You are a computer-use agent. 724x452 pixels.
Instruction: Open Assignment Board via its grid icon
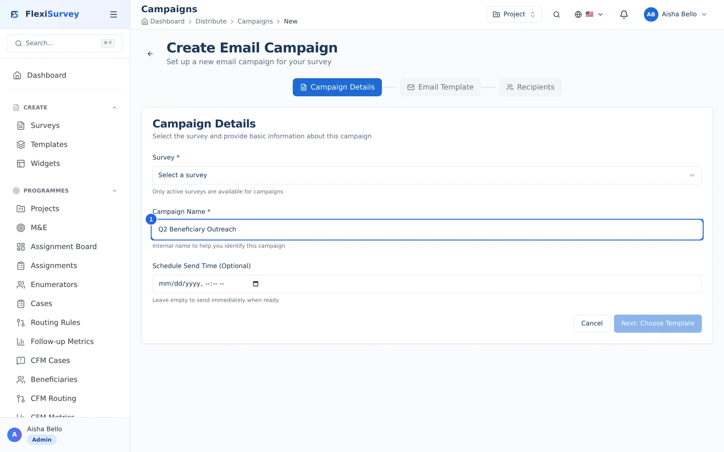pyautogui.click(x=21, y=247)
